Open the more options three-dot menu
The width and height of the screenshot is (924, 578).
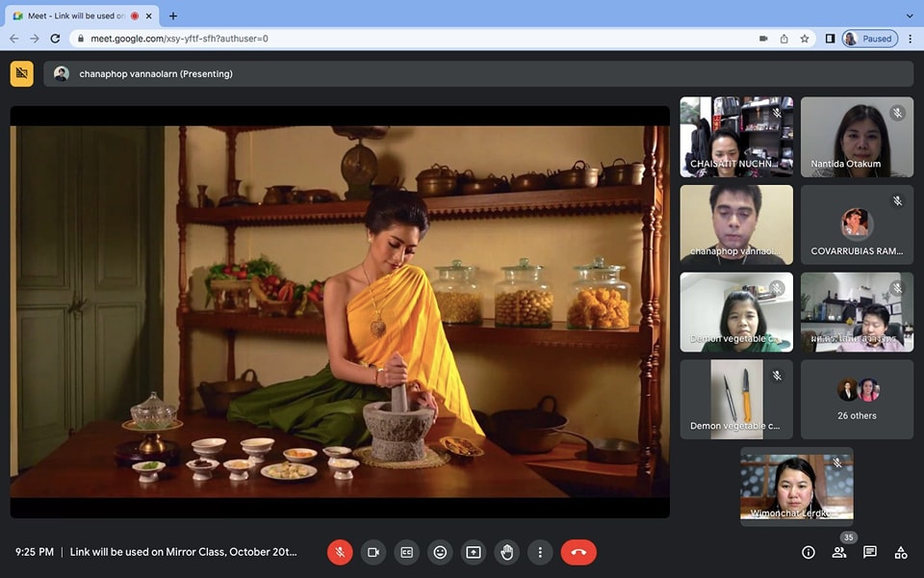pos(540,552)
